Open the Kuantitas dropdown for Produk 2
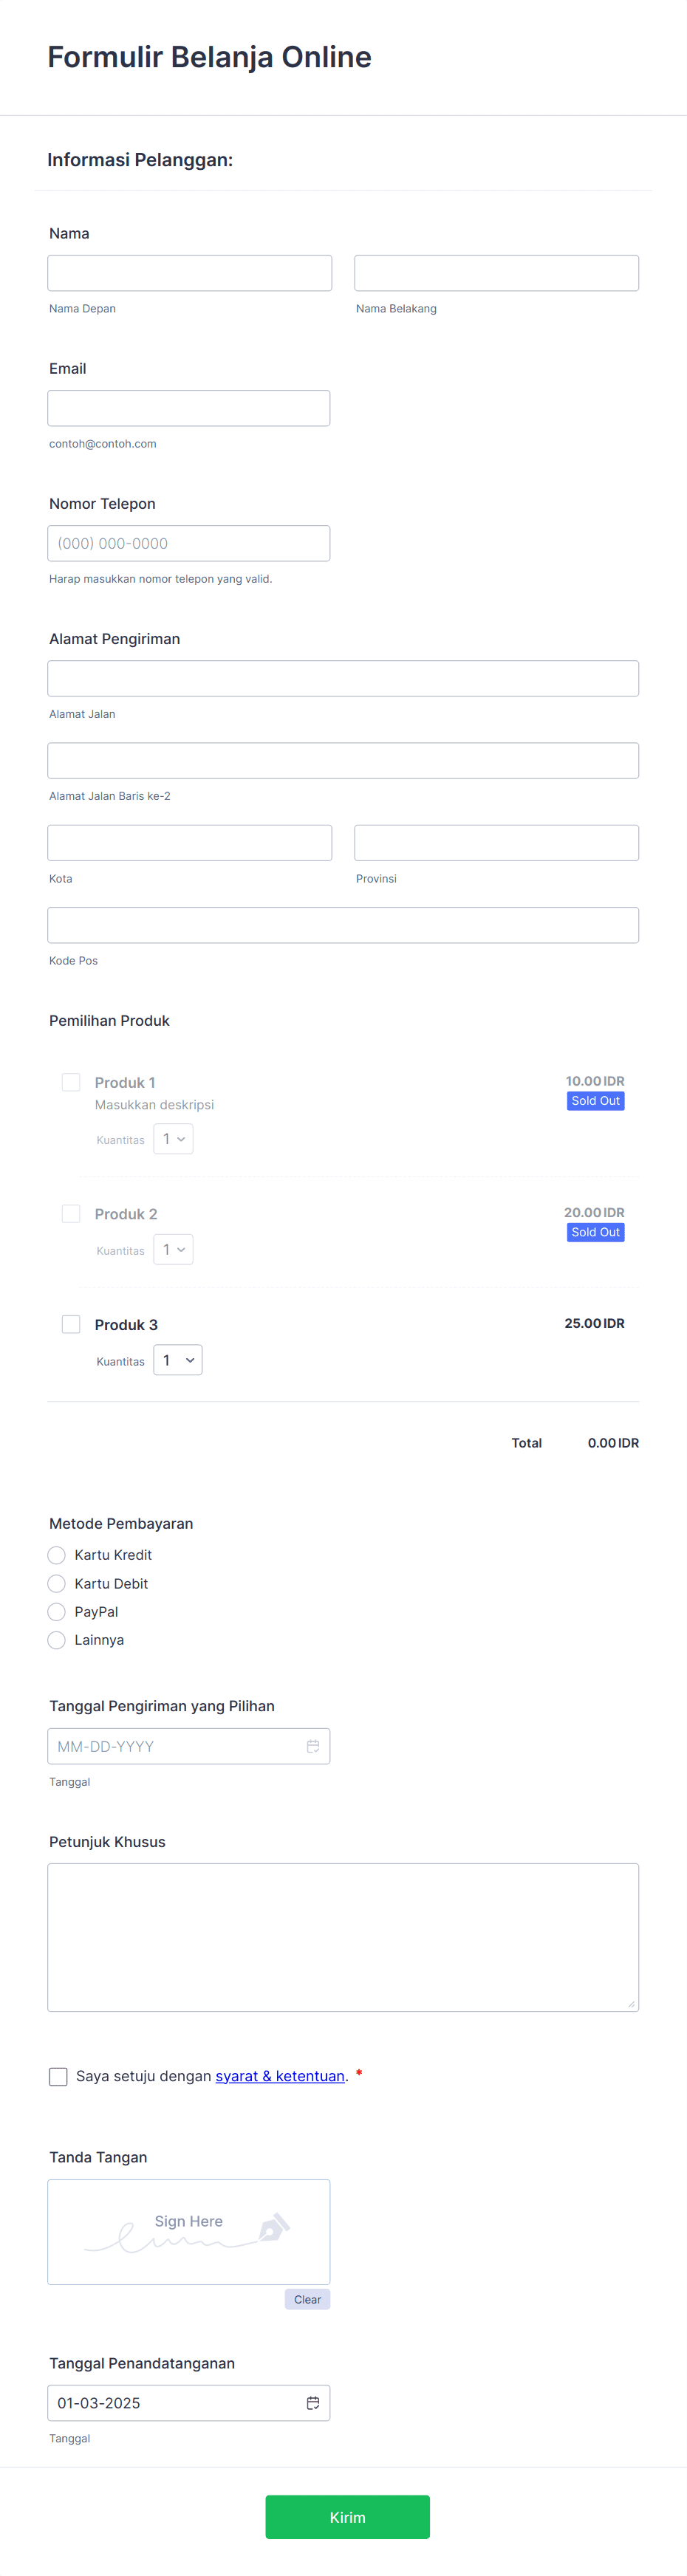 tap(173, 1249)
